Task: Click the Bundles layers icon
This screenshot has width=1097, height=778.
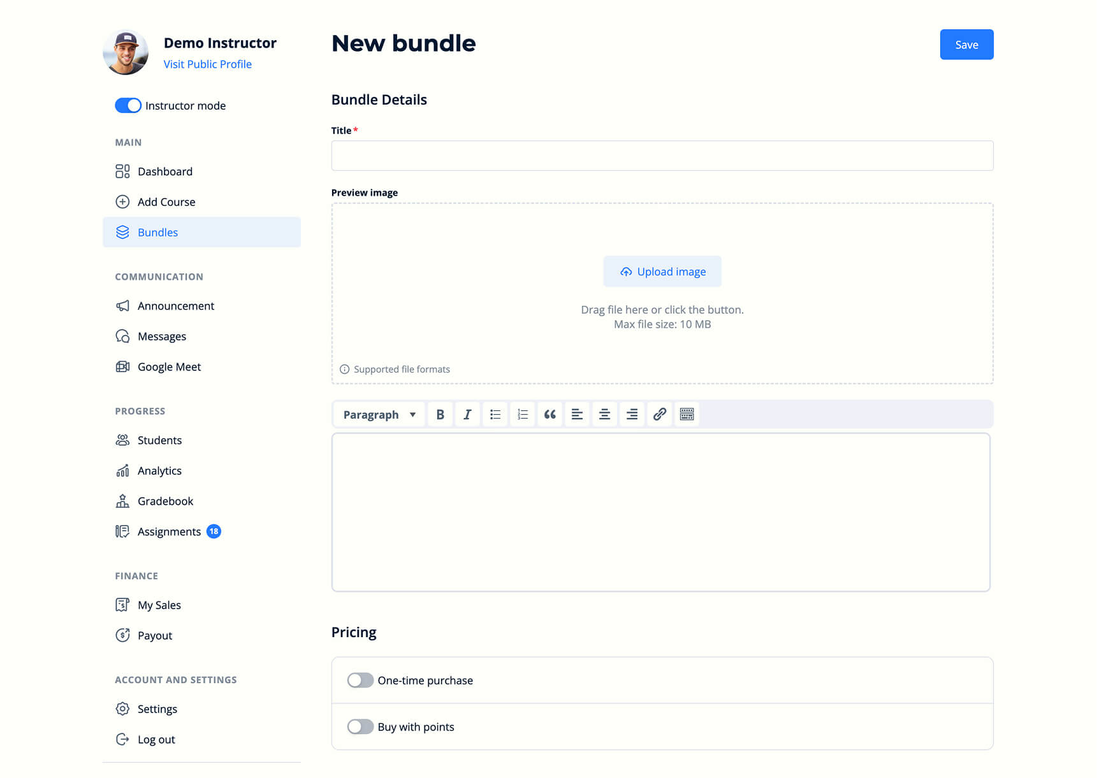Action: tap(122, 233)
